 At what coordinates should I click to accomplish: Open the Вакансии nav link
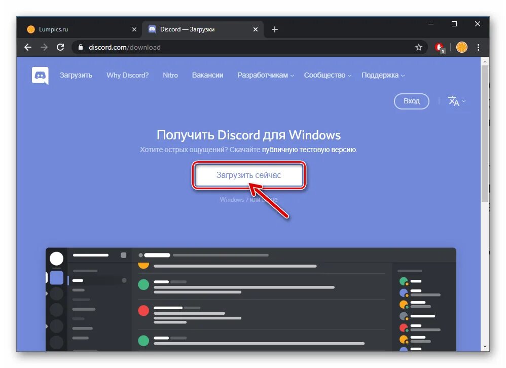(207, 75)
